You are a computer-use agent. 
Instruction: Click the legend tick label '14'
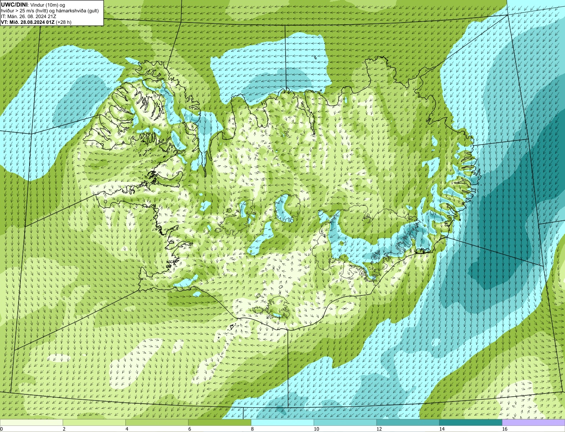(441, 429)
